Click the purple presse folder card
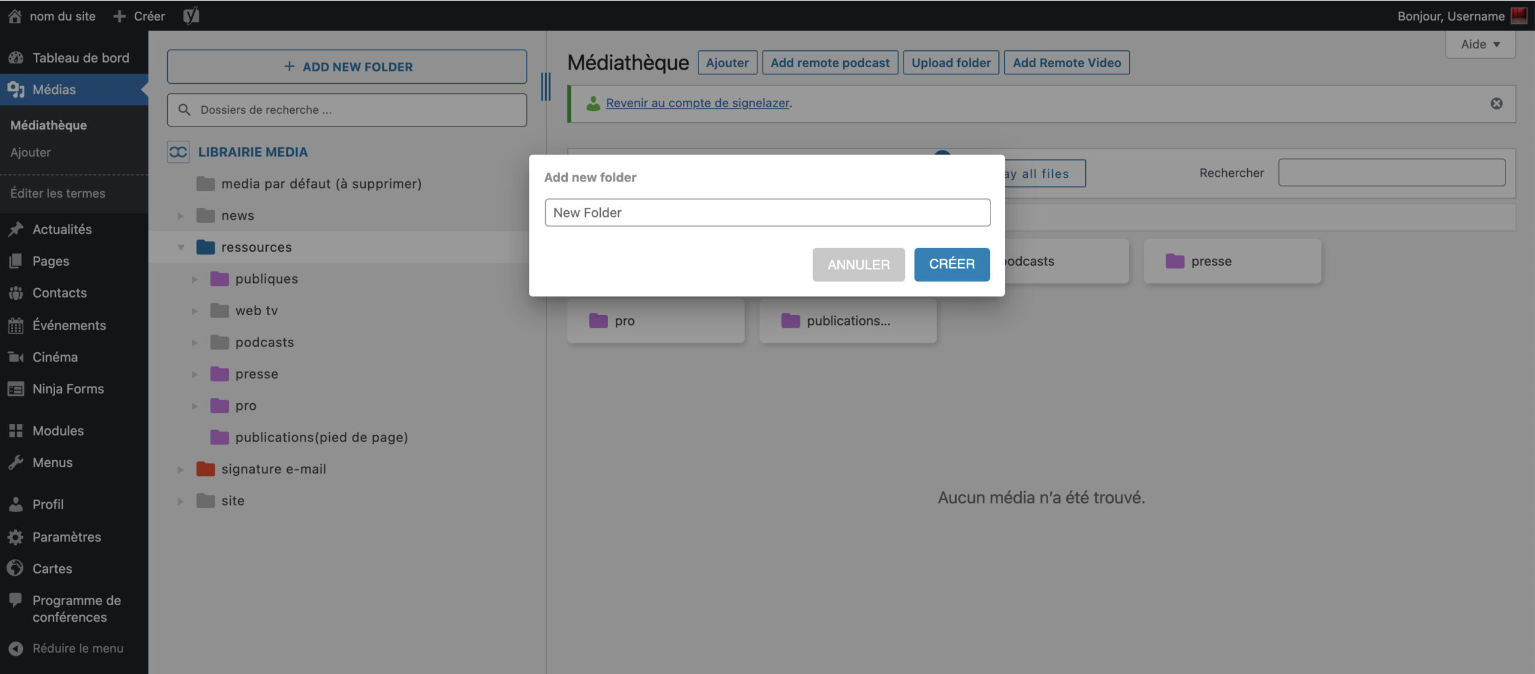1535x674 pixels. click(1231, 261)
